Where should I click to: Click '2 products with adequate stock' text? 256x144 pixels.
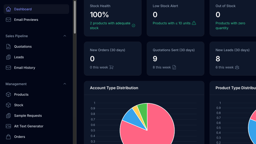click(110, 26)
